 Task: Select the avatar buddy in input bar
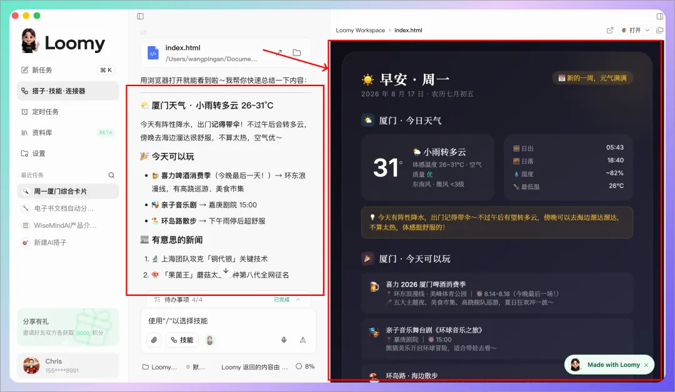(210, 340)
